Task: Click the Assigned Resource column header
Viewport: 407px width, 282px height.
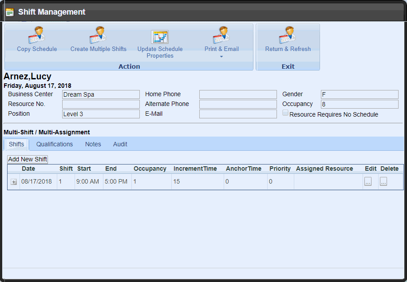Action: (x=324, y=169)
